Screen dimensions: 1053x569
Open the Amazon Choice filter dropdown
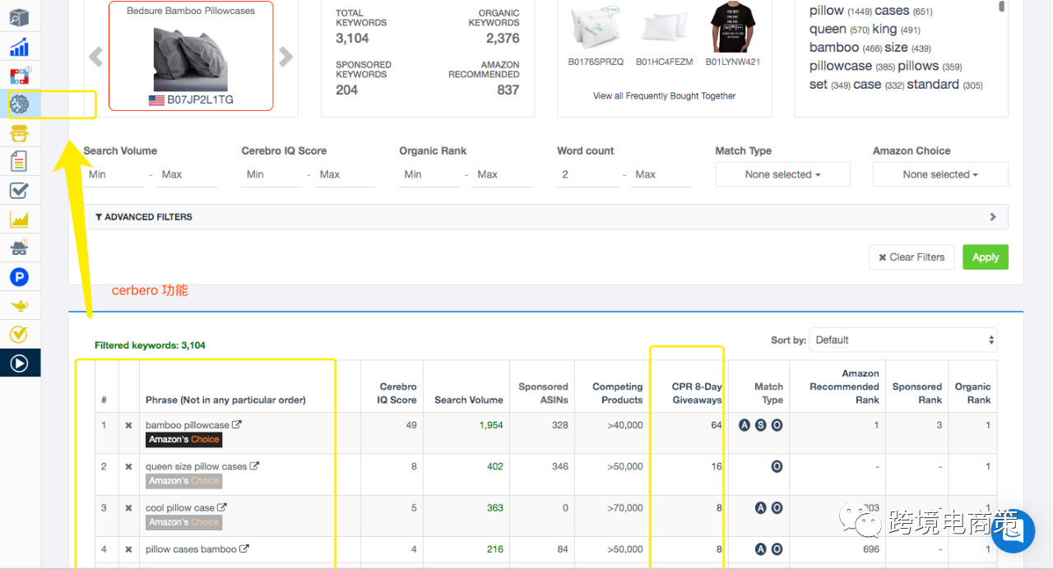tap(939, 174)
